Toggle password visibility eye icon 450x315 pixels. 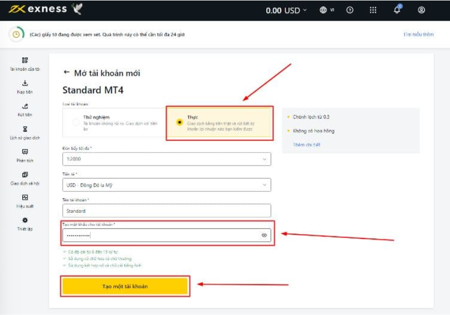264,235
